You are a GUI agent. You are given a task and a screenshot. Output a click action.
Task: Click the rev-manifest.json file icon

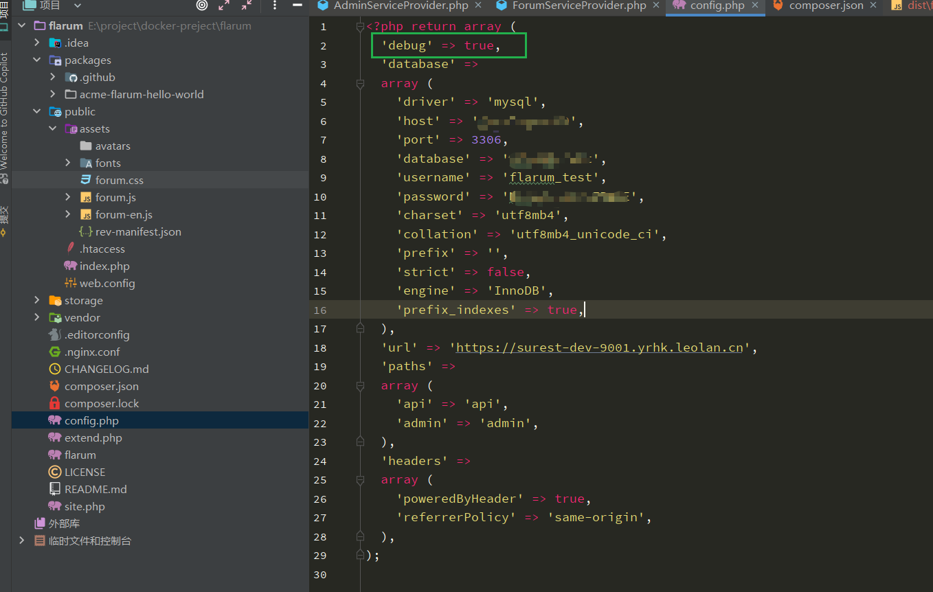click(x=86, y=231)
